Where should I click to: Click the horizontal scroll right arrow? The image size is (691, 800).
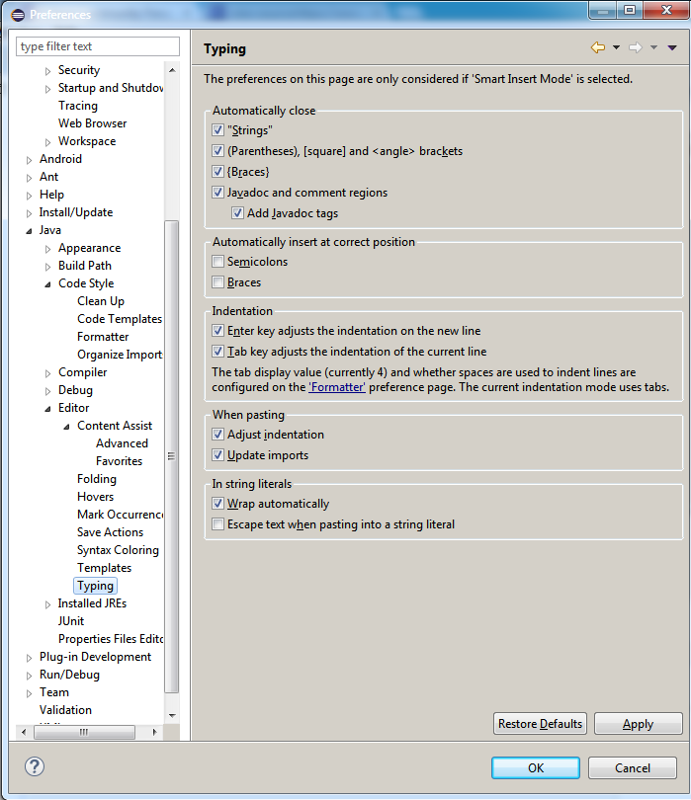coord(154,732)
